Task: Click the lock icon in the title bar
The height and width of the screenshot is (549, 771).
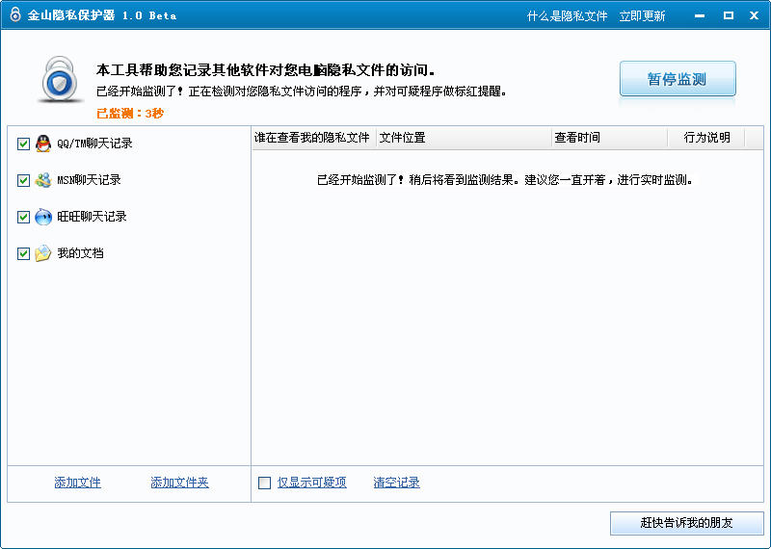Action: (15, 14)
